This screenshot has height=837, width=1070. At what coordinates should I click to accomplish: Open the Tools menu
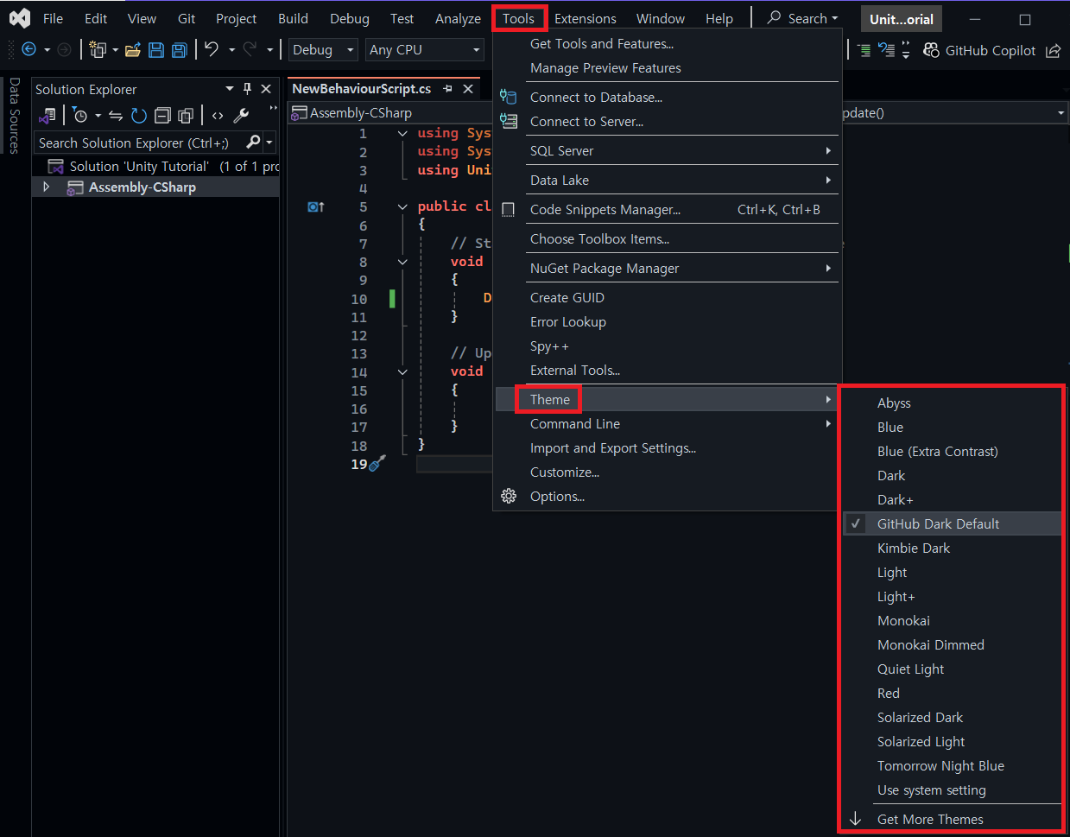(x=519, y=18)
